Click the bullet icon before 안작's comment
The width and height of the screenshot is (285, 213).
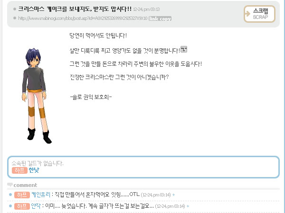[x=10, y=206]
